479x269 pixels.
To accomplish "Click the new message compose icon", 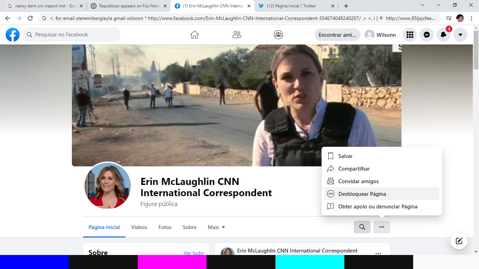I will [459, 241].
